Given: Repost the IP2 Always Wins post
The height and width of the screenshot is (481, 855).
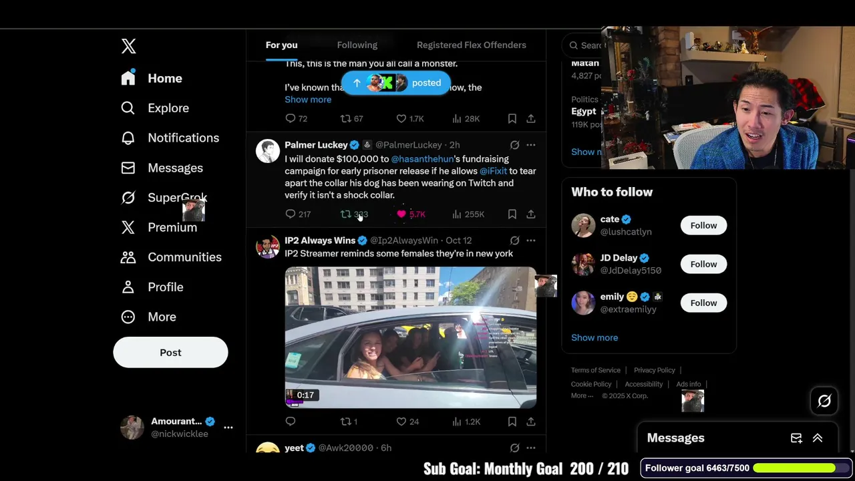Looking at the screenshot, I should (349, 422).
